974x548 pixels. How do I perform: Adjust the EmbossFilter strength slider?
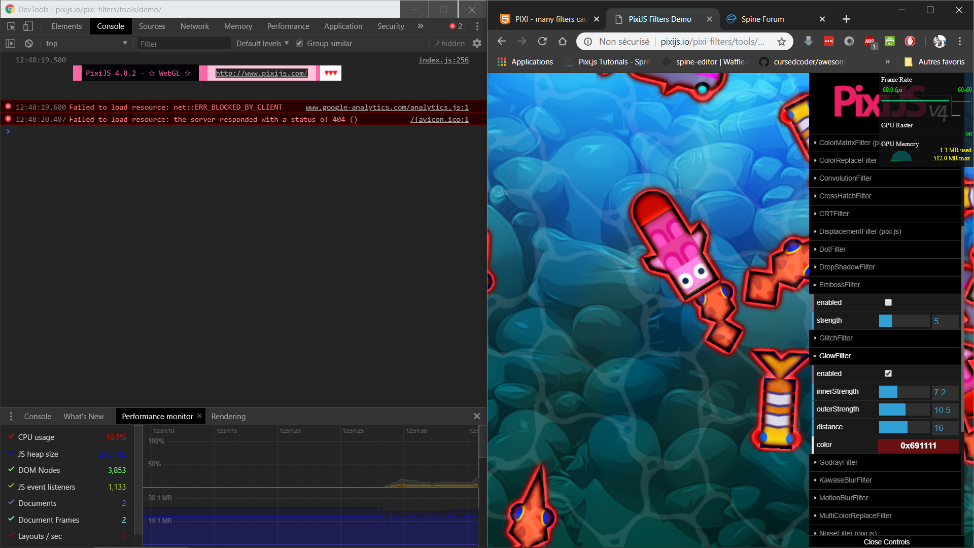tap(904, 321)
